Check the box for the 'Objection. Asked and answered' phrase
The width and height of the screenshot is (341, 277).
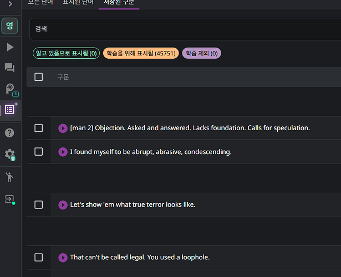click(38, 128)
